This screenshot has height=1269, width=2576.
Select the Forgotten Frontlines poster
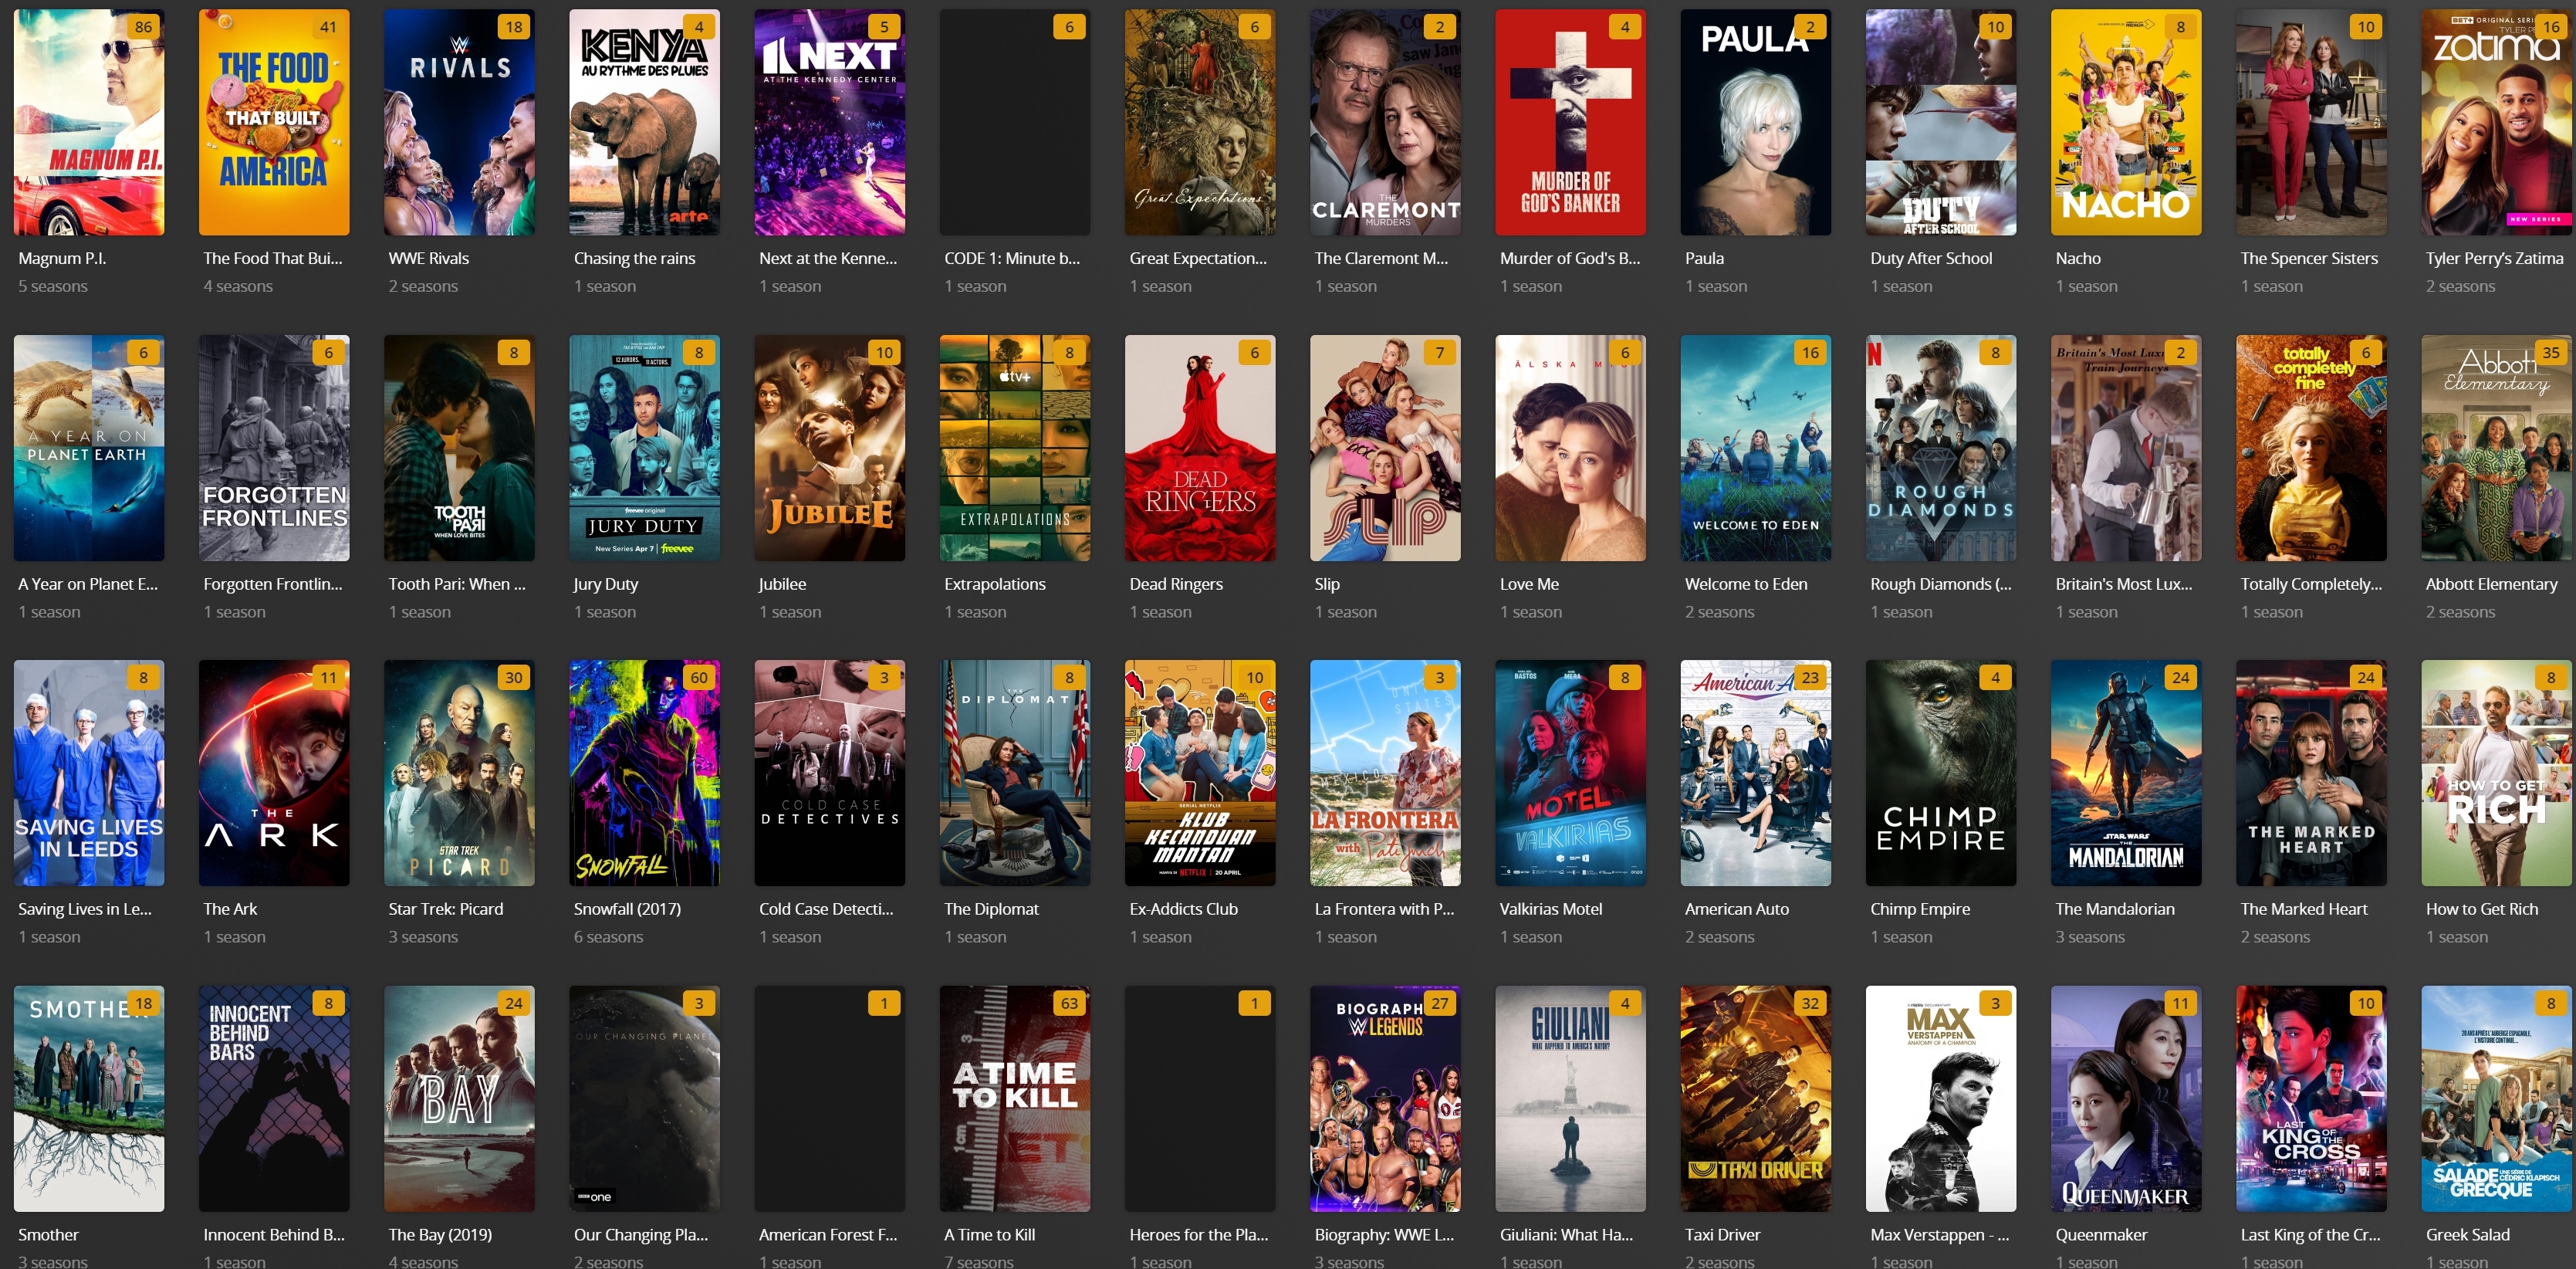274,448
